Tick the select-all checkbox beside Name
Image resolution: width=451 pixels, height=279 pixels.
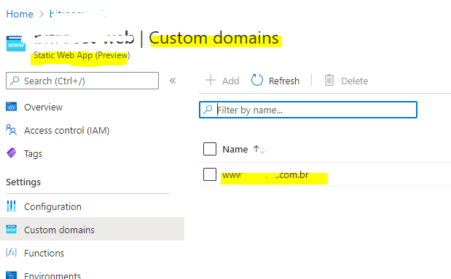coord(210,149)
